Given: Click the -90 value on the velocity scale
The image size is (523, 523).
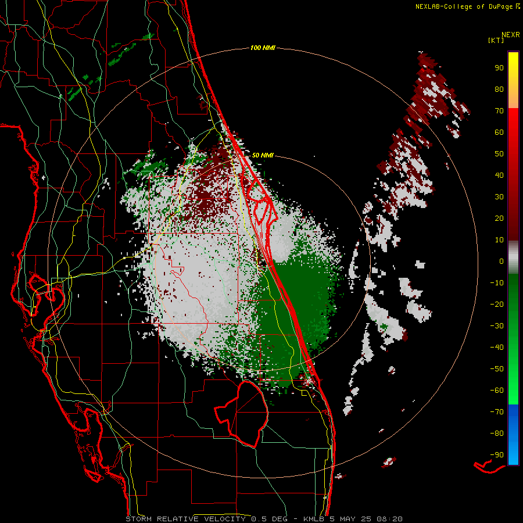Looking at the screenshot, I should click(497, 455).
